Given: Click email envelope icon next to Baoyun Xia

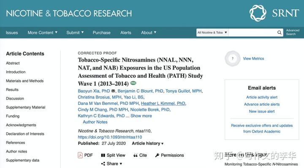Looking at the screenshot, I should coord(113,91).
